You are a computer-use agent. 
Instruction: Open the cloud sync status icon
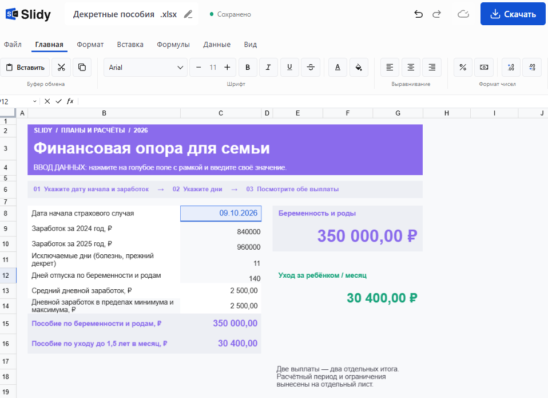click(x=463, y=14)
